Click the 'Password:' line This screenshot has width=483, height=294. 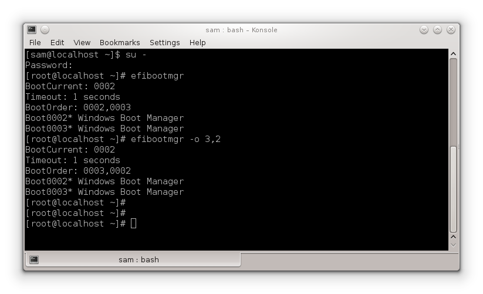point(49,65)
